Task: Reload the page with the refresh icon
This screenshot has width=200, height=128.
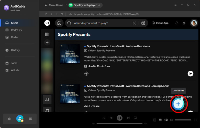Action: (x=62, y=14)
